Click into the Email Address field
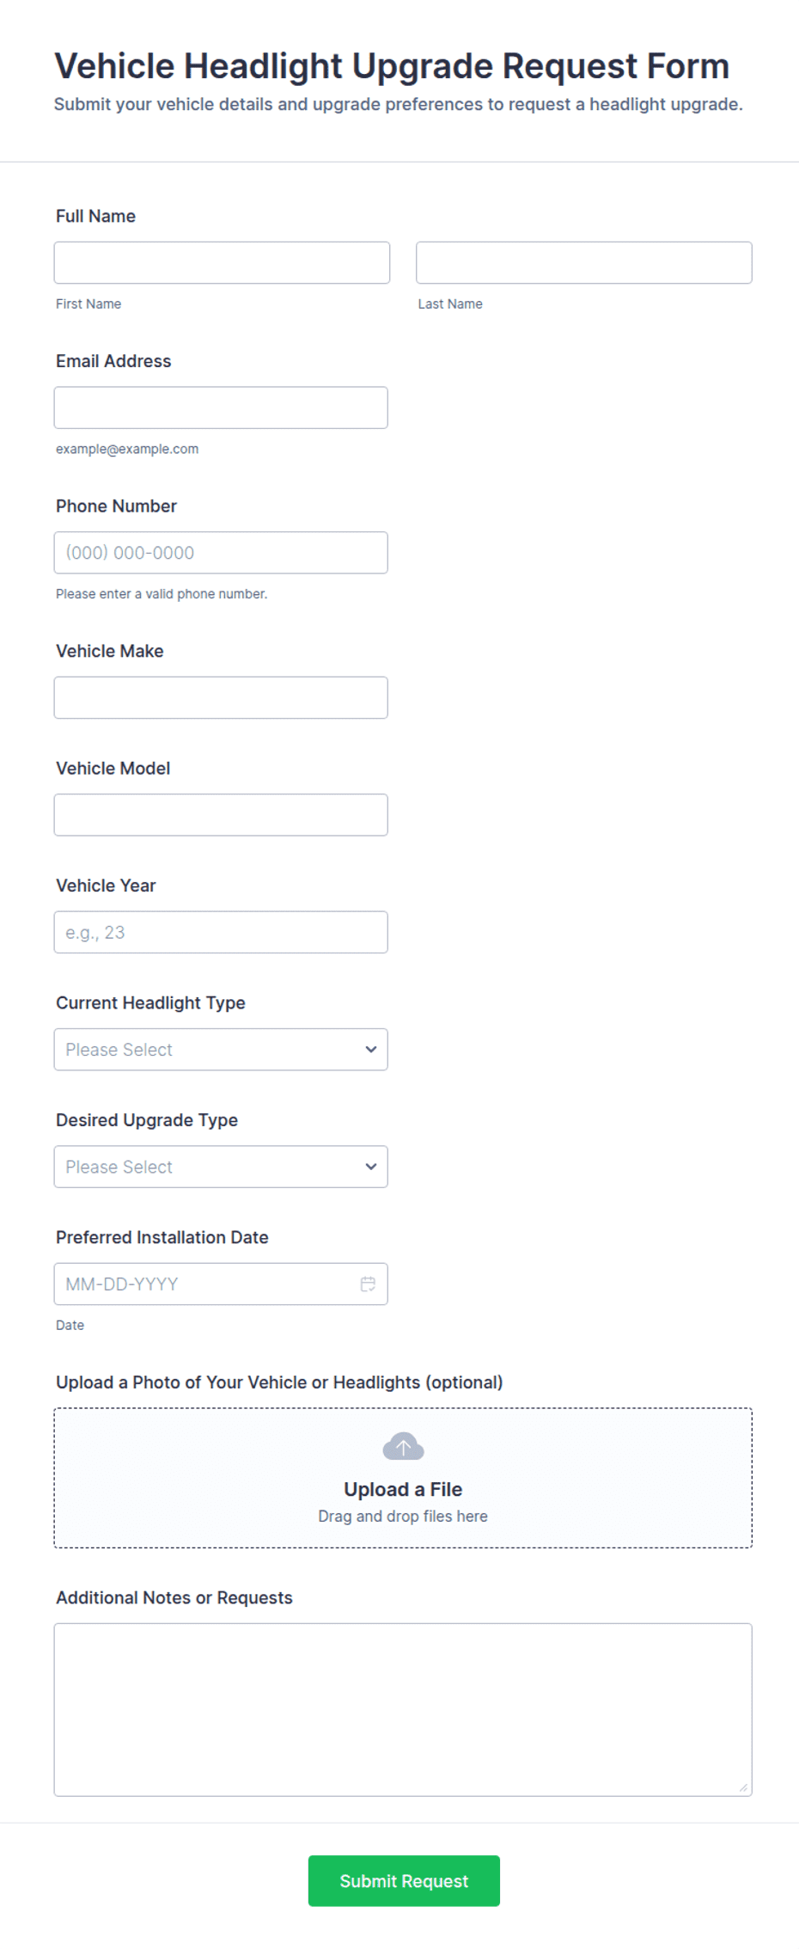 pyautogui.click(x=221, y=408)
